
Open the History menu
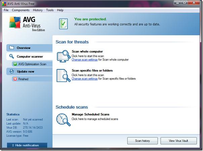(38, 10)
